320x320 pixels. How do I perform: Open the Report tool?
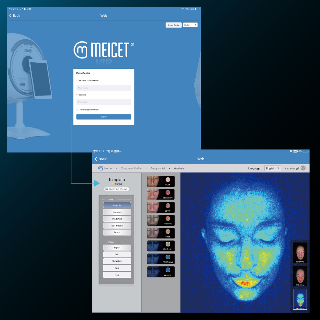tap(117, 232)
